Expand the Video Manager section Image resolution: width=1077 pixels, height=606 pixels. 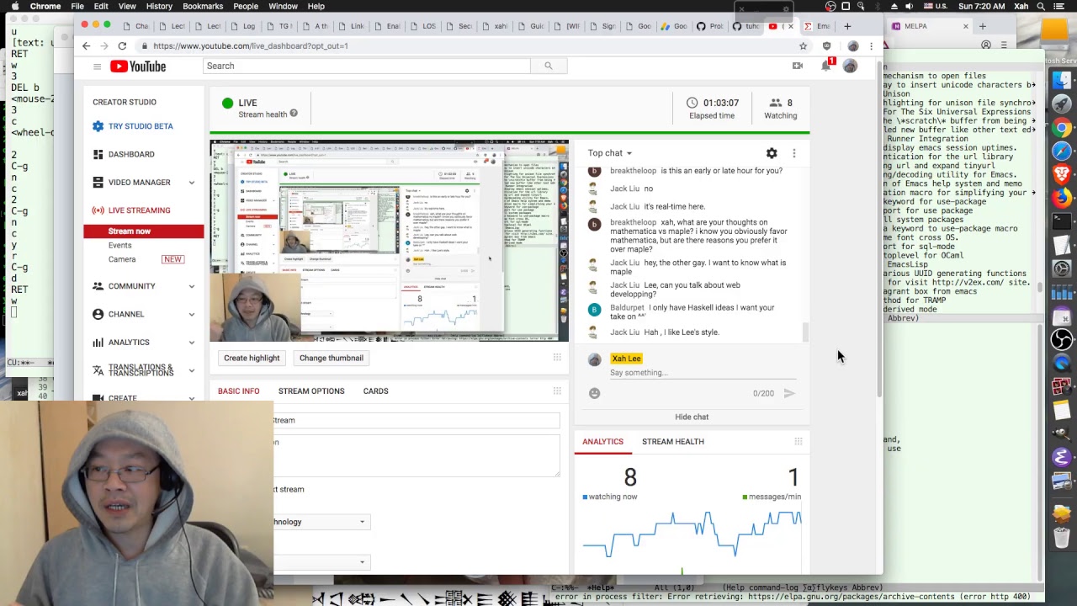pyautogui.click(x=191, y=183)
